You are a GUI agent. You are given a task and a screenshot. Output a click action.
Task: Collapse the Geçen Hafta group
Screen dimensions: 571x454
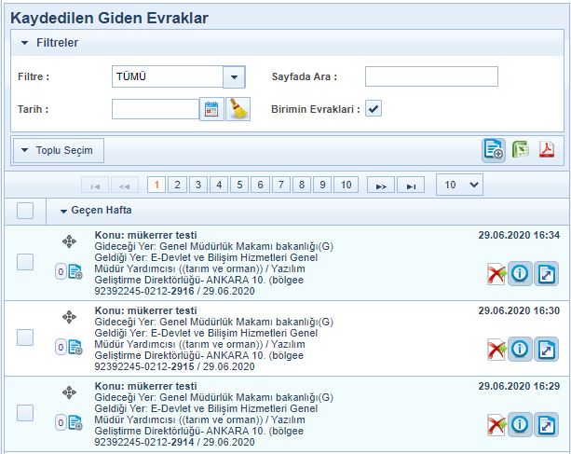click(63, 212)
